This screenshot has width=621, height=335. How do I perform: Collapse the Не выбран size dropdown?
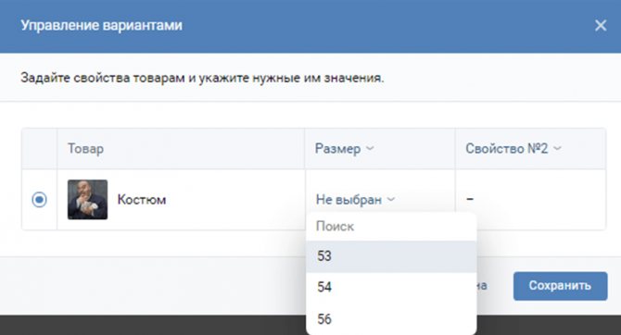(355, 199)
